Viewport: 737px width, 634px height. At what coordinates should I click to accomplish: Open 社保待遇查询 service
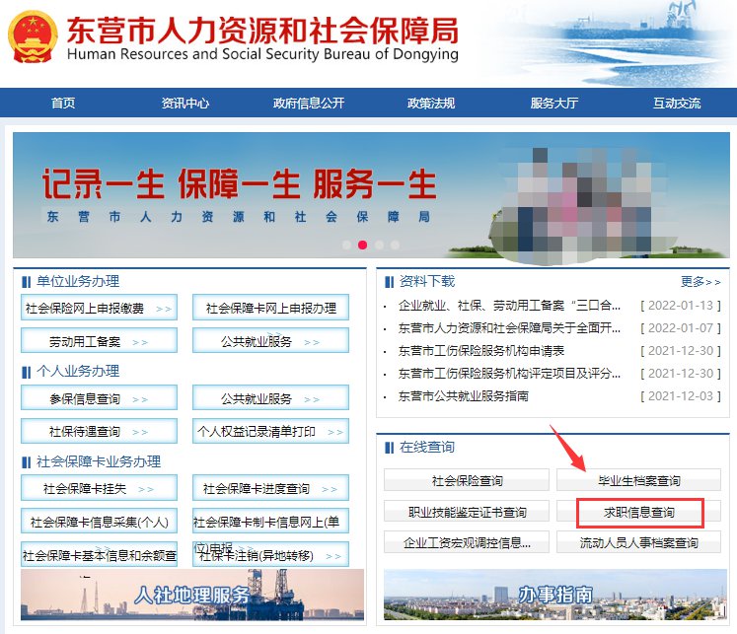pos(100,431)
